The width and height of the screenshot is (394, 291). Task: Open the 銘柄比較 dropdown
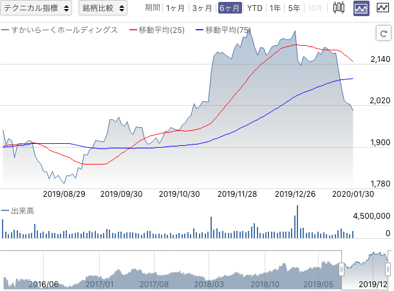tap(103, 8)
